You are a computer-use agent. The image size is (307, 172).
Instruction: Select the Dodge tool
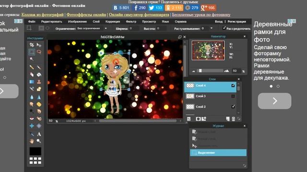tap(32, 111)
